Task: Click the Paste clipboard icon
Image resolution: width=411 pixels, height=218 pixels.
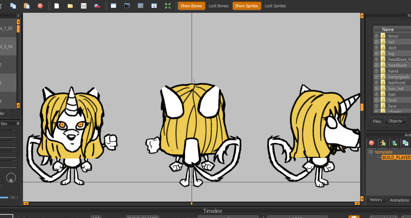Action: [27, 6]
